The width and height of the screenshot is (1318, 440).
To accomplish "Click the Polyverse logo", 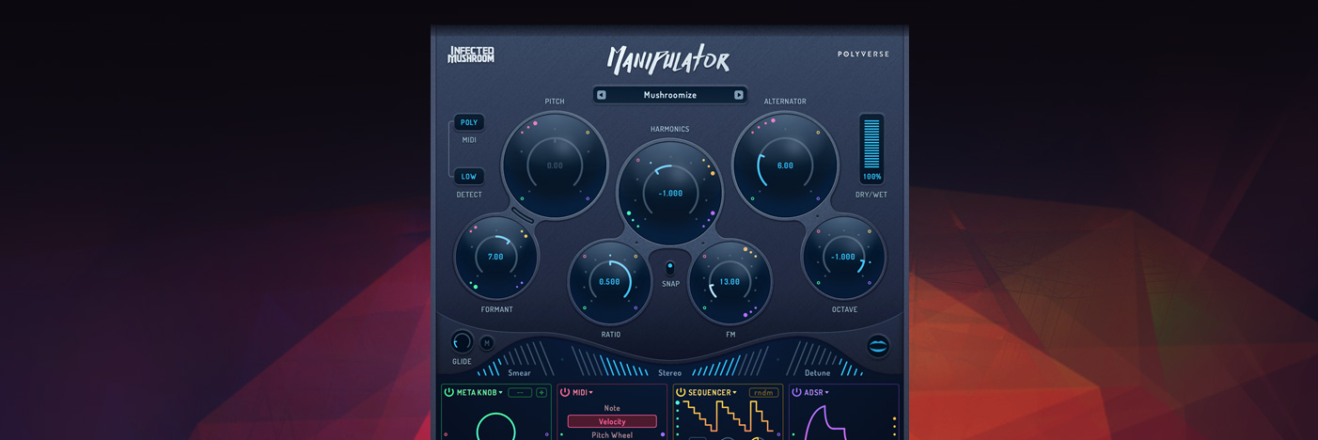I will pos(863,55).
